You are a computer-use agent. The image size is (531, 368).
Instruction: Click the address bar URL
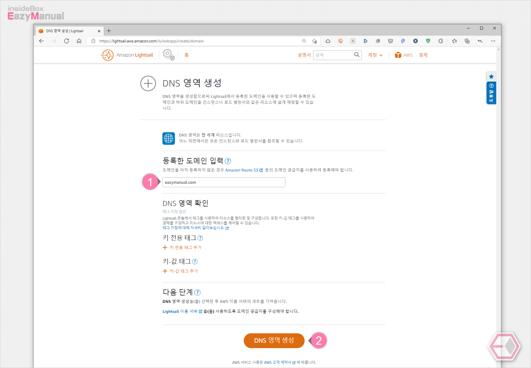[151, 41]
